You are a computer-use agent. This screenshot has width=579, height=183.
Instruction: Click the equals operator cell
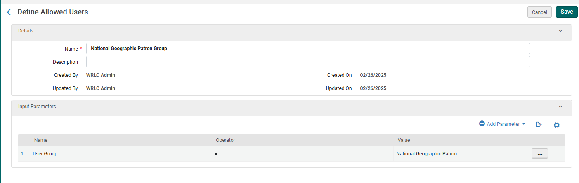pos(216,154)
